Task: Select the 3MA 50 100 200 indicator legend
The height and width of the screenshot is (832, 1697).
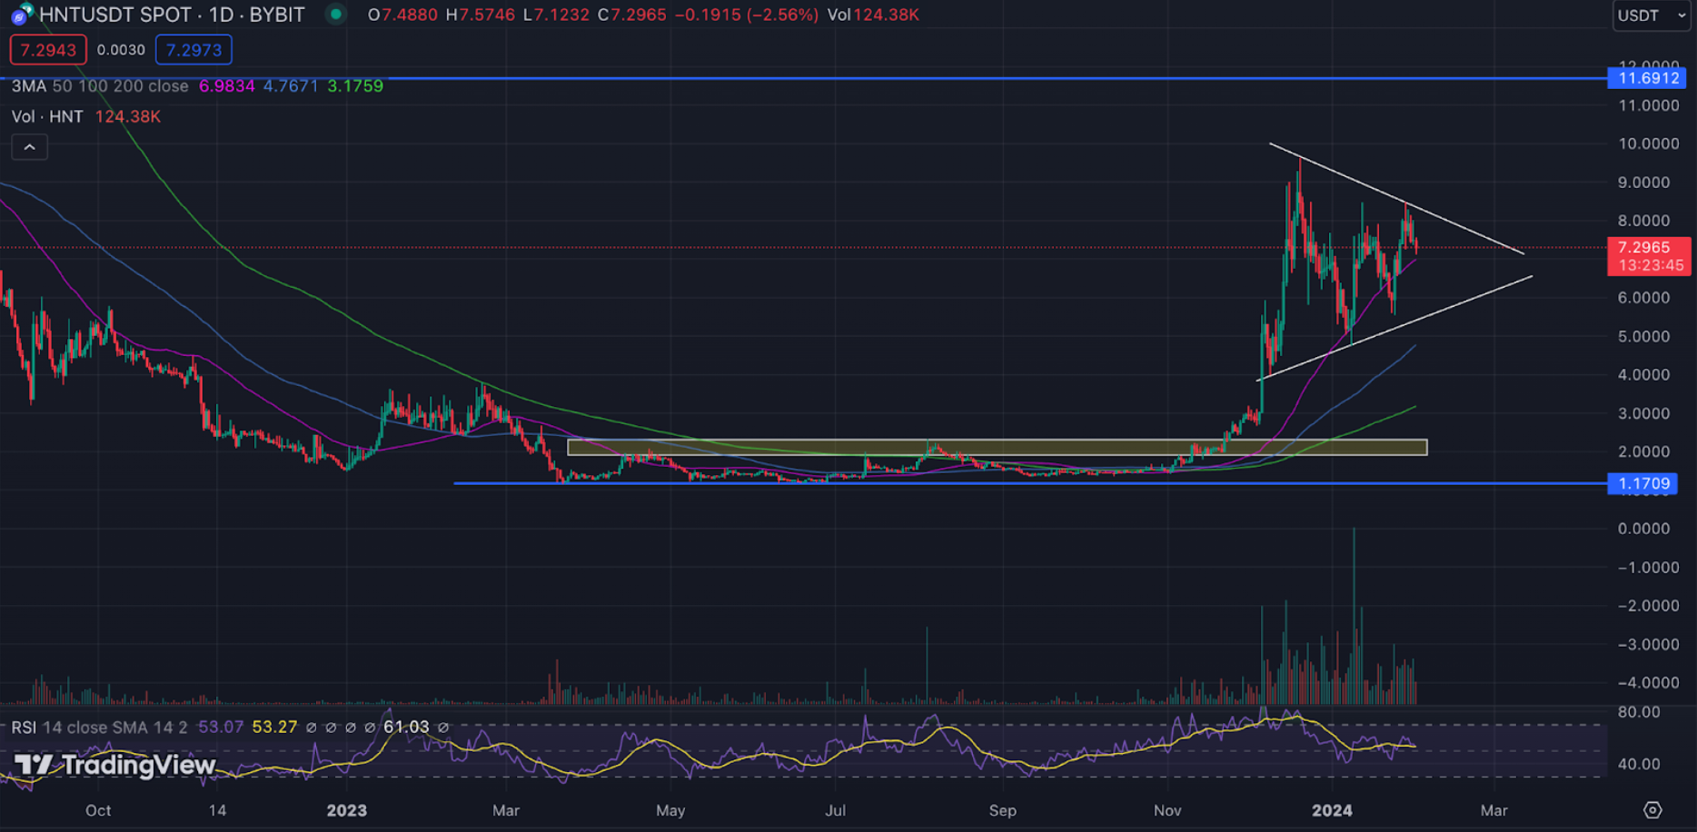Action: [x=100, y=86]
